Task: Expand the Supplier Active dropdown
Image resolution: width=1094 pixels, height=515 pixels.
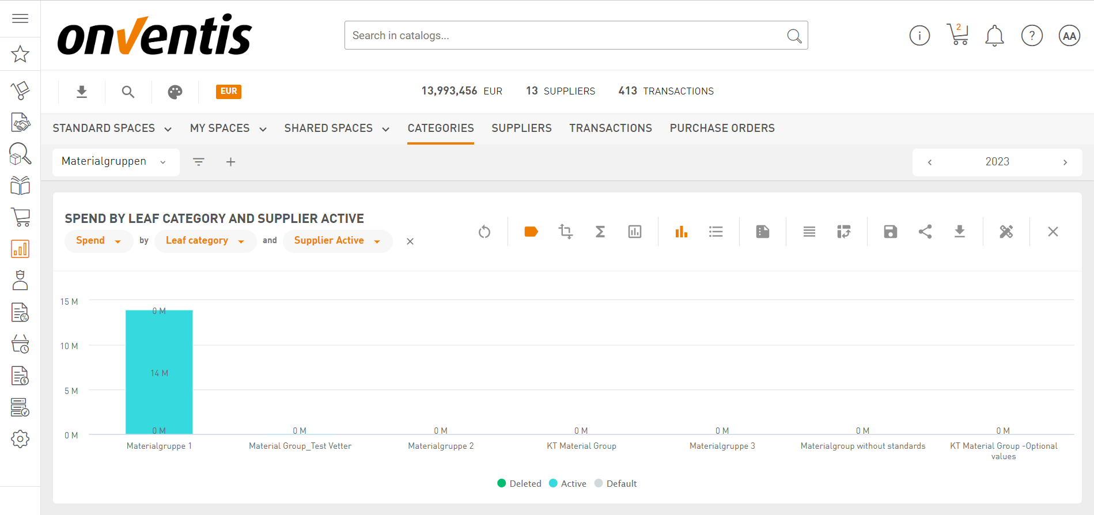Action: pos(337,241)
